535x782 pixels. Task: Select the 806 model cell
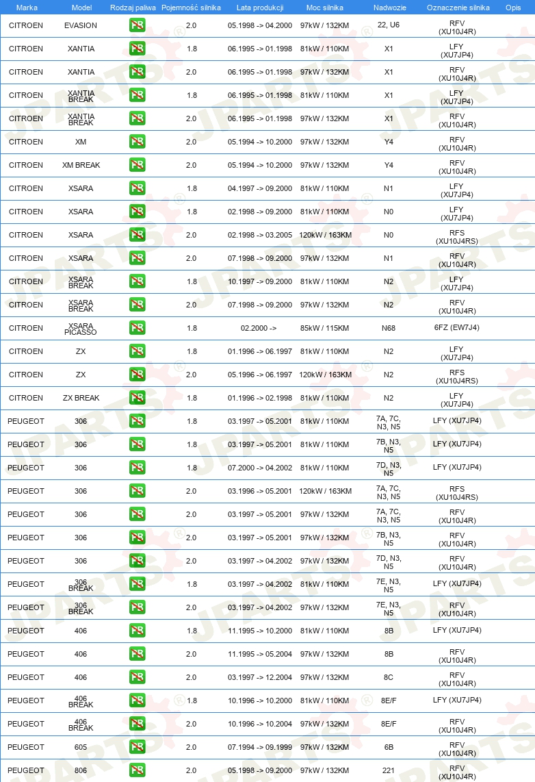[81, 770]
